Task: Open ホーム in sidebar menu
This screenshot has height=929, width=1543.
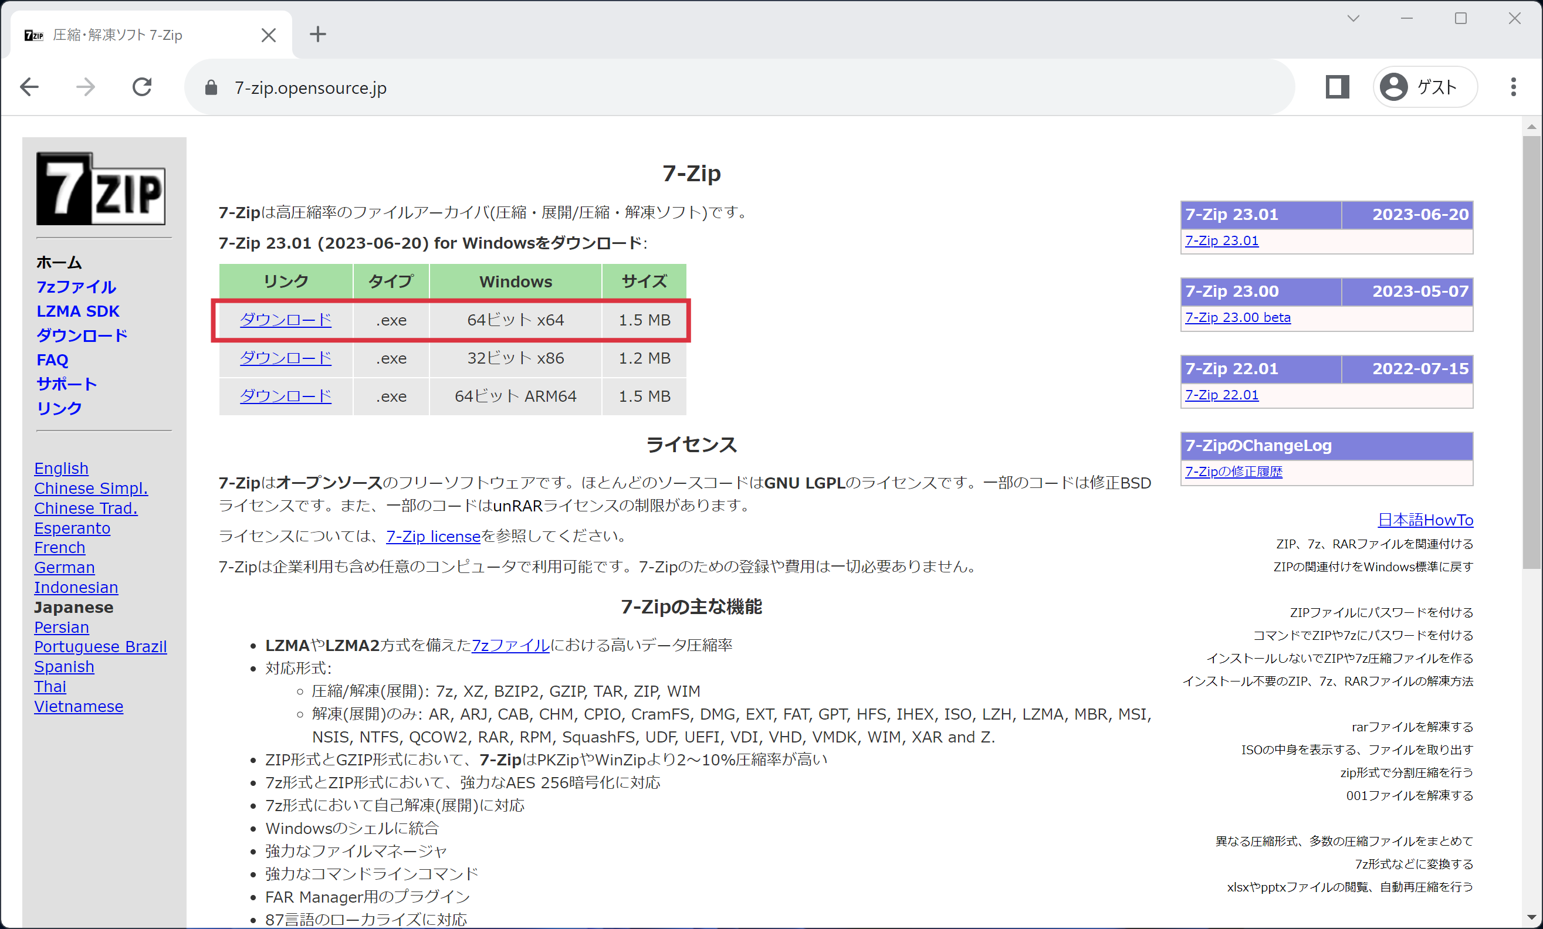Action: (59, 262)
